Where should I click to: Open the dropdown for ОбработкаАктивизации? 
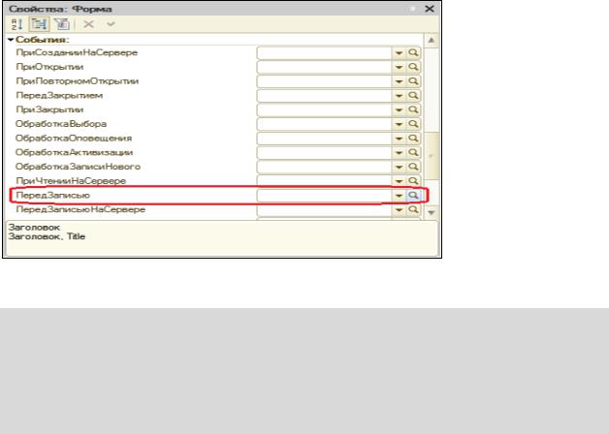point(399,153)
